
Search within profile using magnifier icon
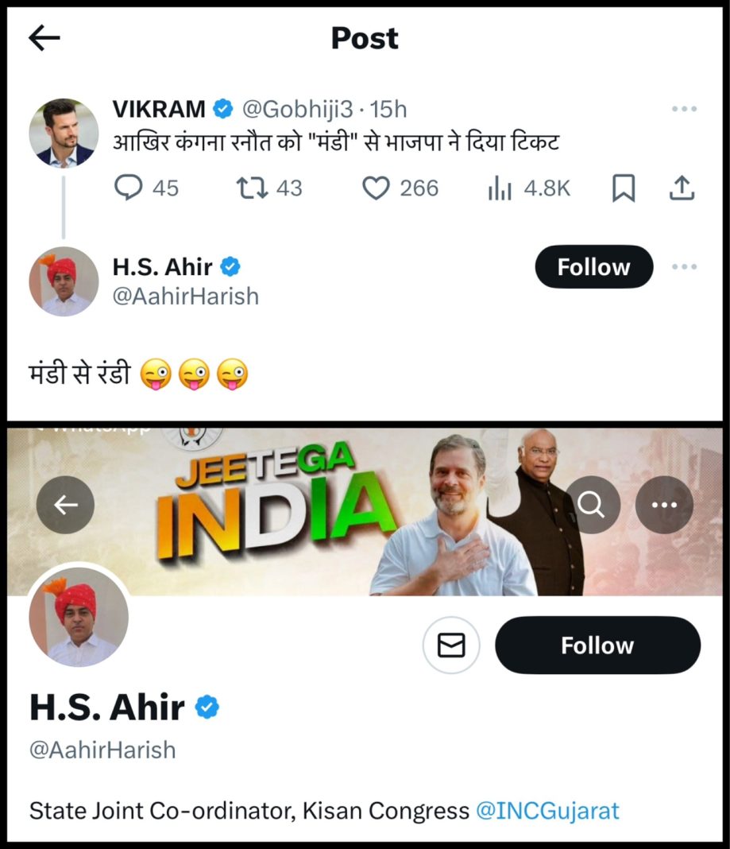point(591,505)
